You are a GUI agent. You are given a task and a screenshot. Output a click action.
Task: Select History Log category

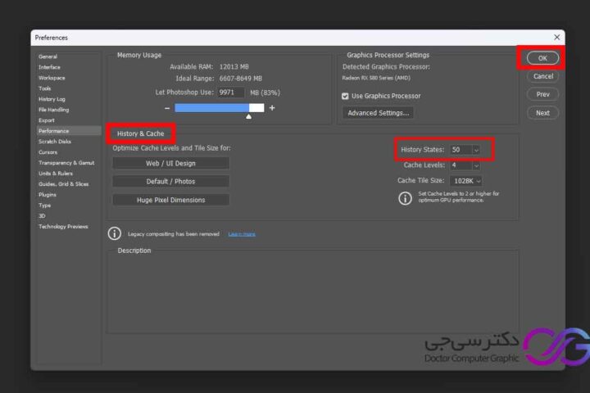coord(52,99)
